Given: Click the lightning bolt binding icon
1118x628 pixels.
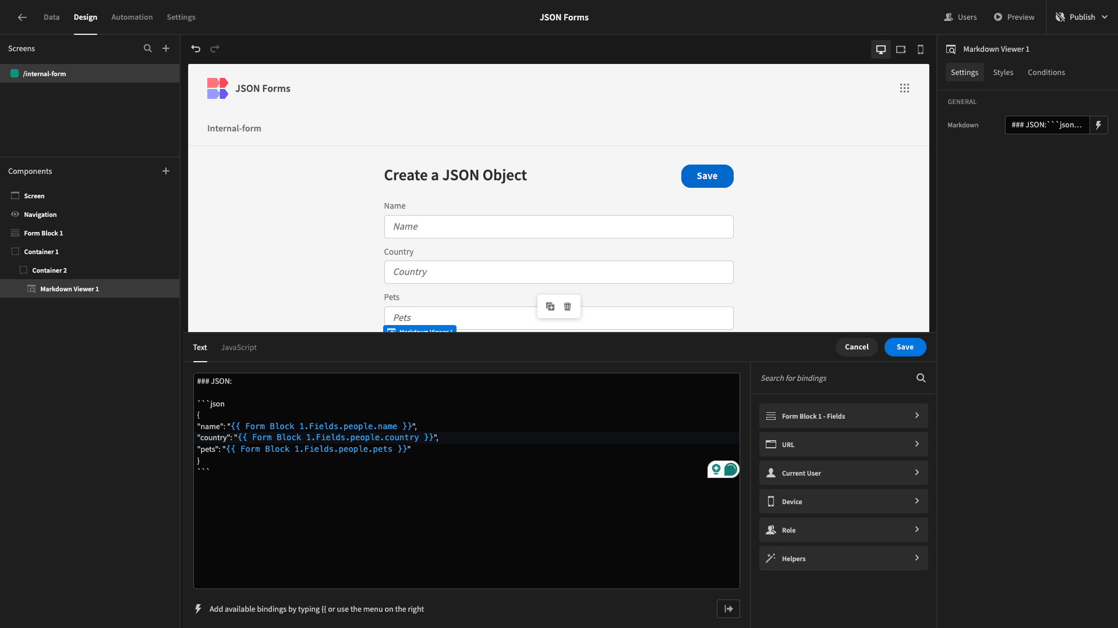Looking at the screenshot, I should coord(1099,125).
